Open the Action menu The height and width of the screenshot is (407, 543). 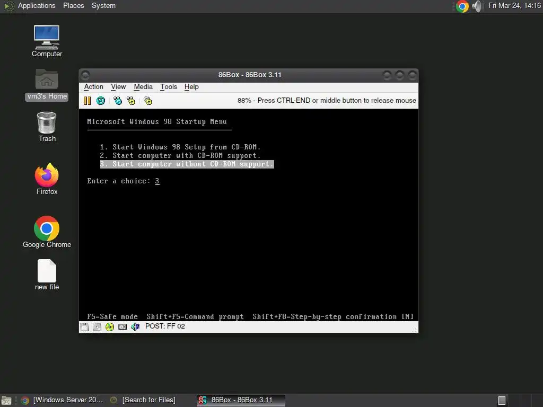point(93,86)
